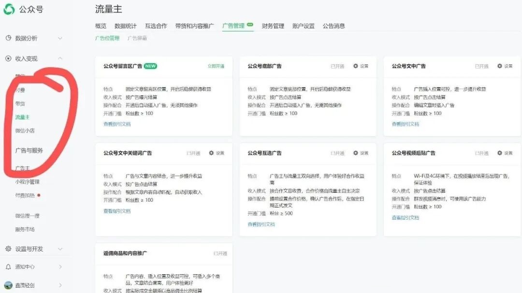Click 已开通 status on 公众号底部广告
The image size is (522, 293).
tap(337, 66)
